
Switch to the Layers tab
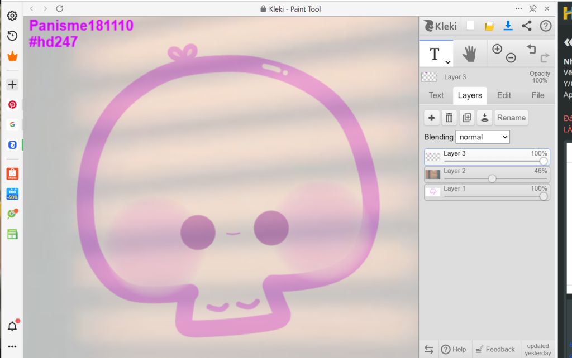(470, 95)
